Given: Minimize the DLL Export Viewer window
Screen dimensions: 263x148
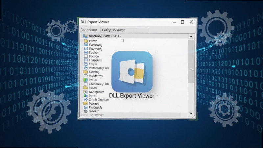Looking at the screenshot, I should coord(175,22).
